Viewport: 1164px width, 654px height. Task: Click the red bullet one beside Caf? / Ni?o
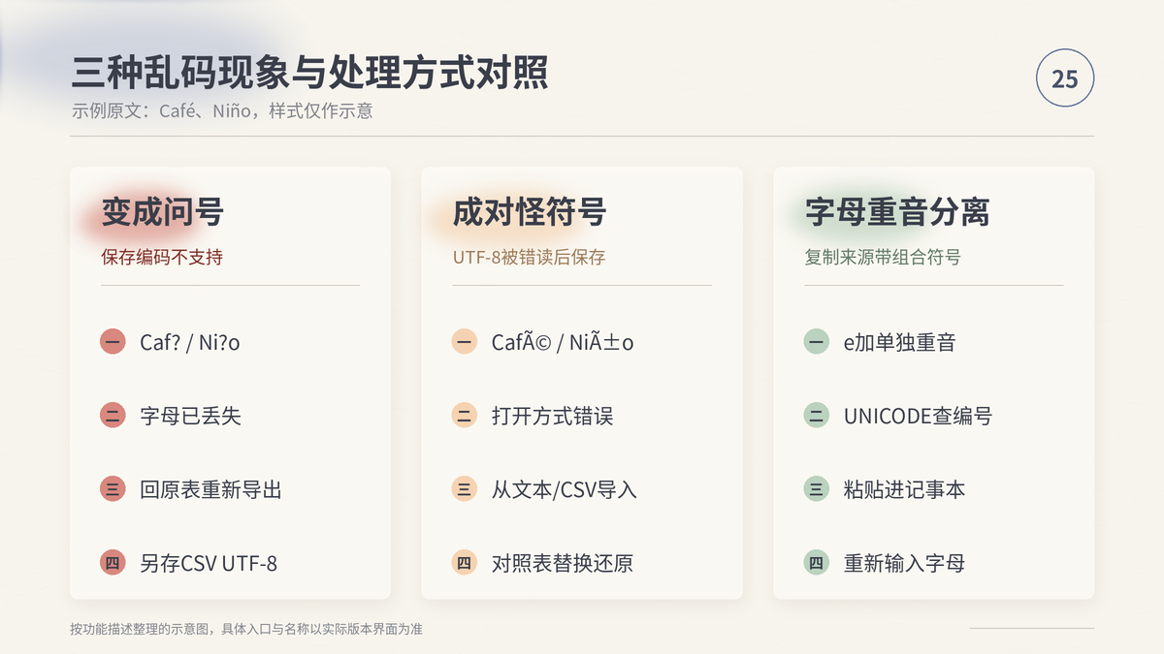pos(113,342)
